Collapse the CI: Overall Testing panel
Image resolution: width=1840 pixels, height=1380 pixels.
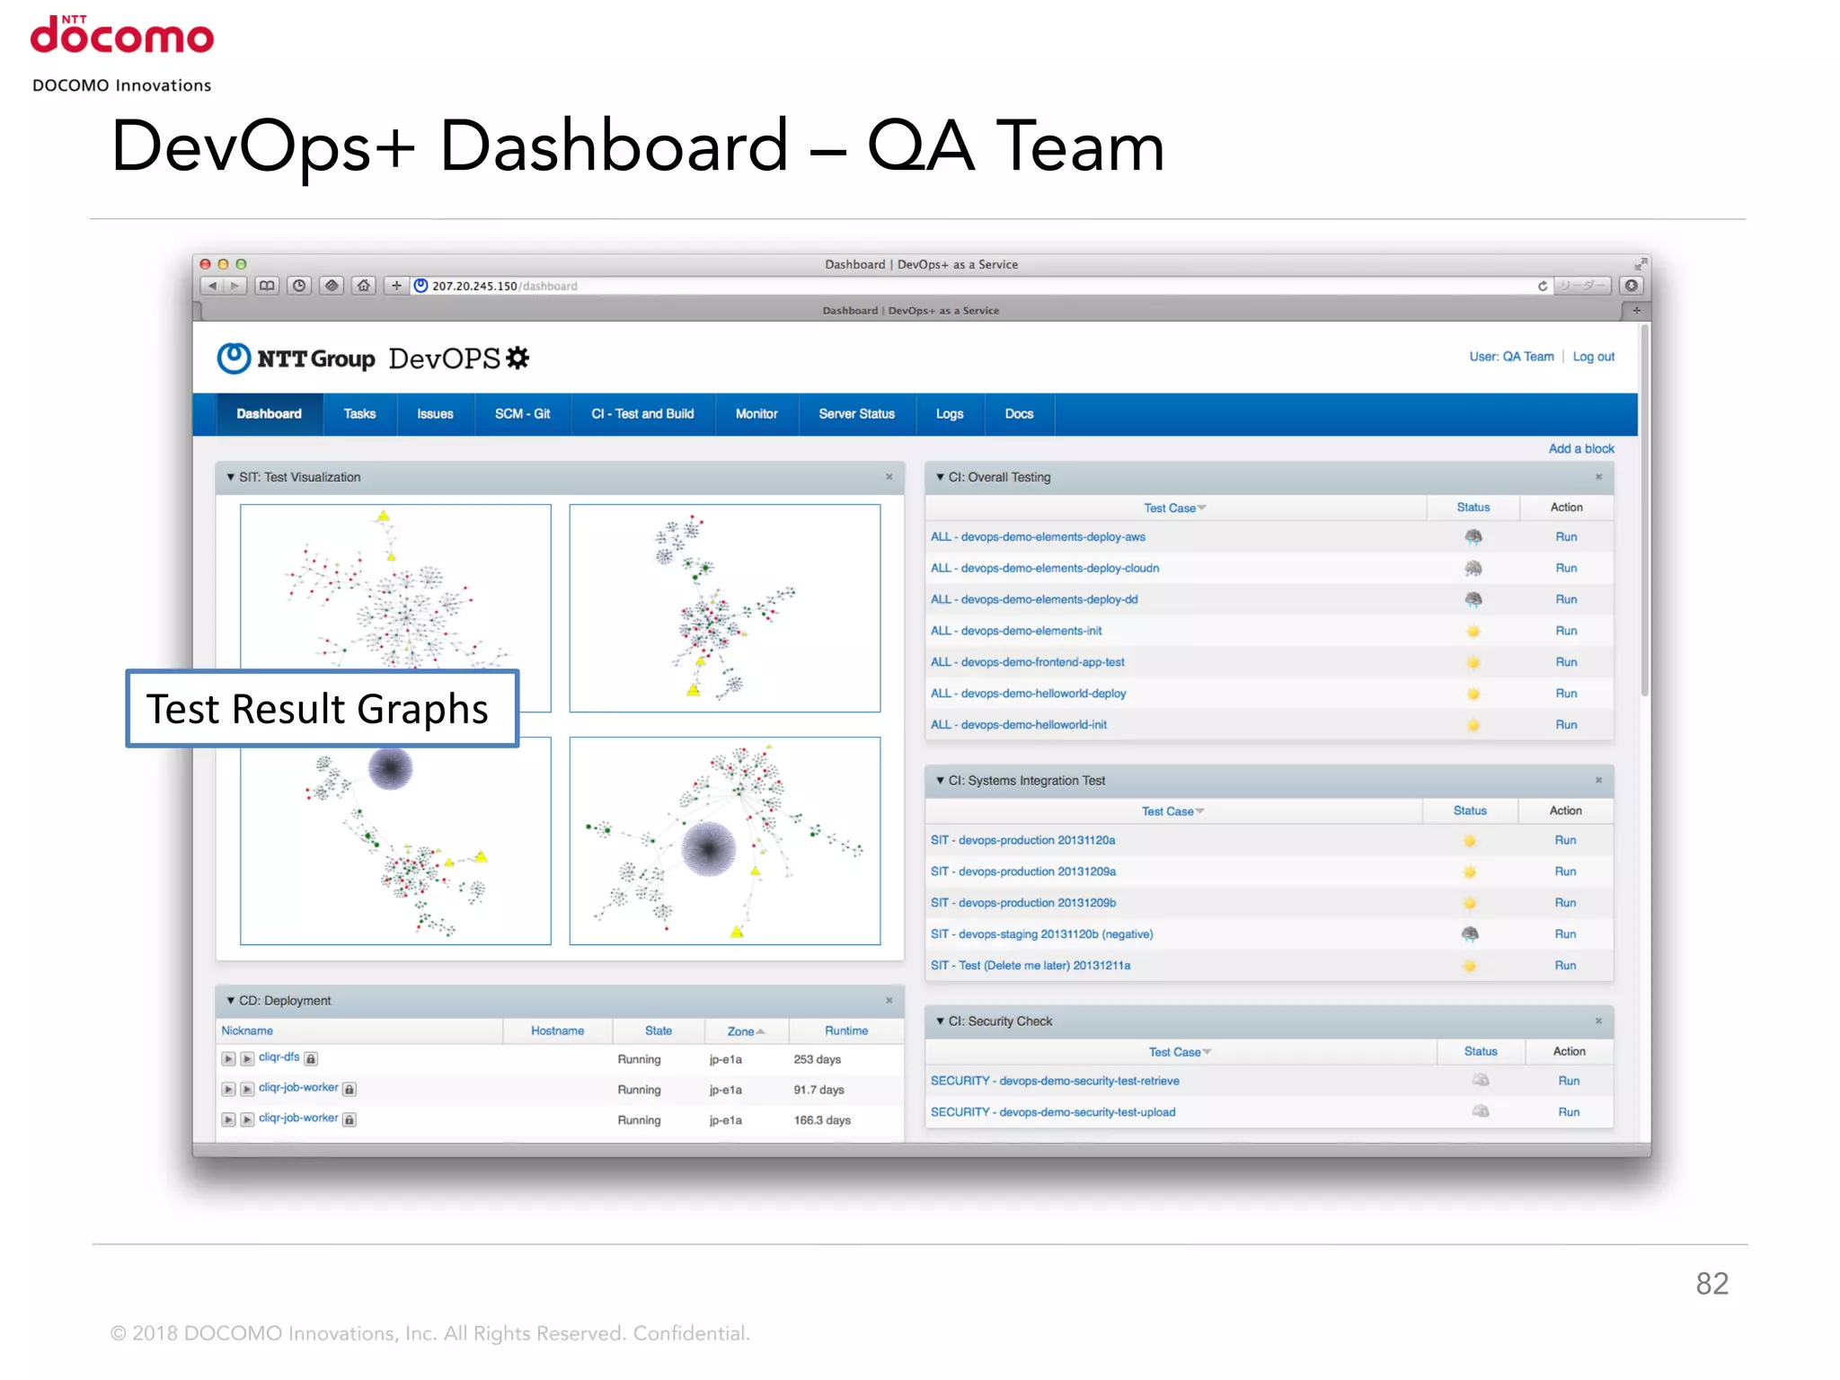941,477
